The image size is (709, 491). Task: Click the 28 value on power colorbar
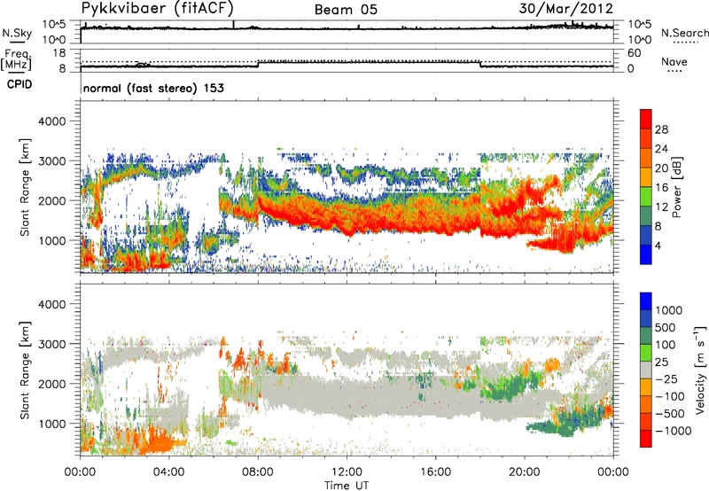point(661,129)
